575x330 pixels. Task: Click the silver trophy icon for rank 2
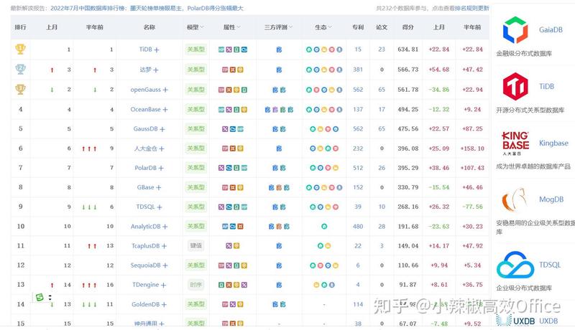coord(21,69)
